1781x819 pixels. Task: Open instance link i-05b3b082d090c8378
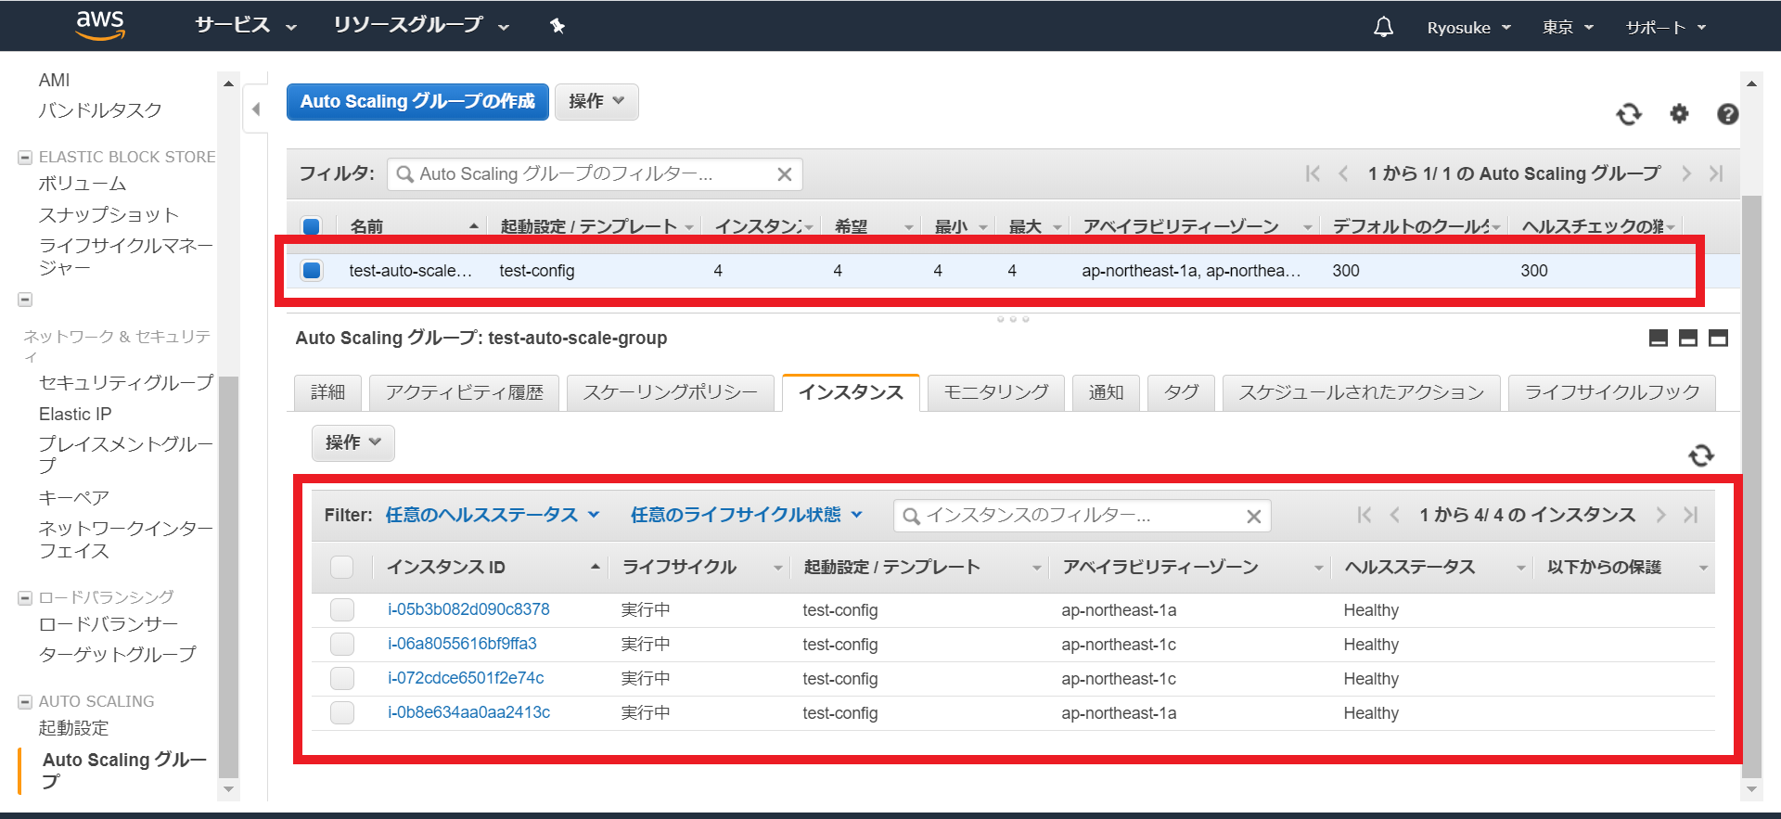coord(468,609)
